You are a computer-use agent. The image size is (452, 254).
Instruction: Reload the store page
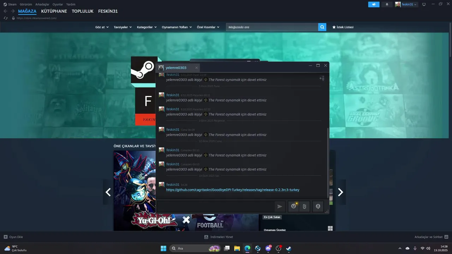(6, 18)
